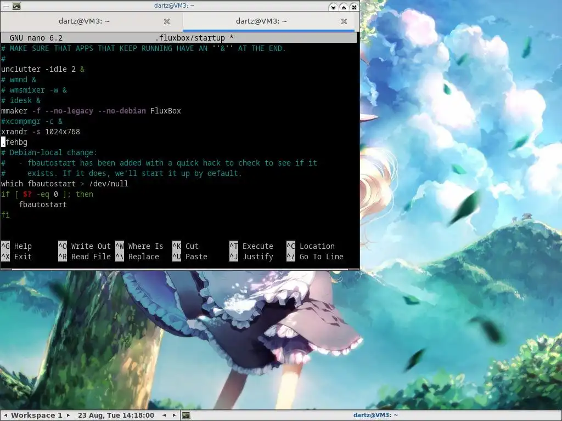Click the ^C Location shortcut
562x421 pixels.
click(x=311, y=246)
